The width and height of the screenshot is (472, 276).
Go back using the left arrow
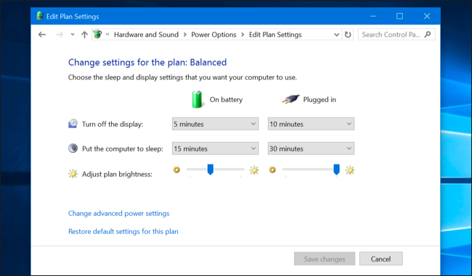(x=42, y=35)
